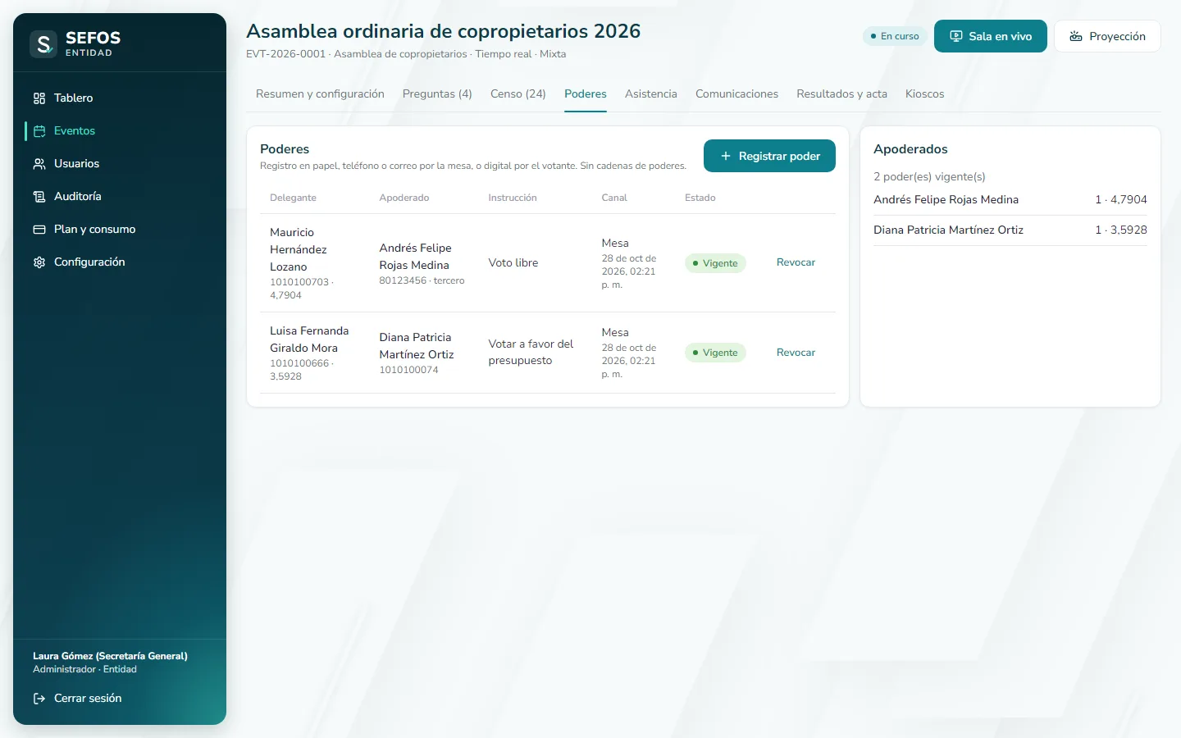Click Andrés Felipe Rojas Medina in Apoderados panel

tap(946, 200)
